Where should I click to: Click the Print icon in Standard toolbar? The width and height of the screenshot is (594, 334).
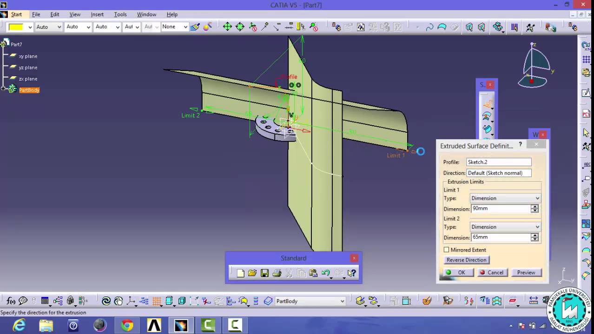click(x=277, y=273)
